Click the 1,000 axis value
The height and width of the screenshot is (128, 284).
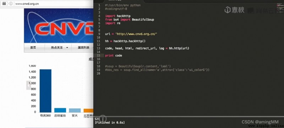pos(32,83)
